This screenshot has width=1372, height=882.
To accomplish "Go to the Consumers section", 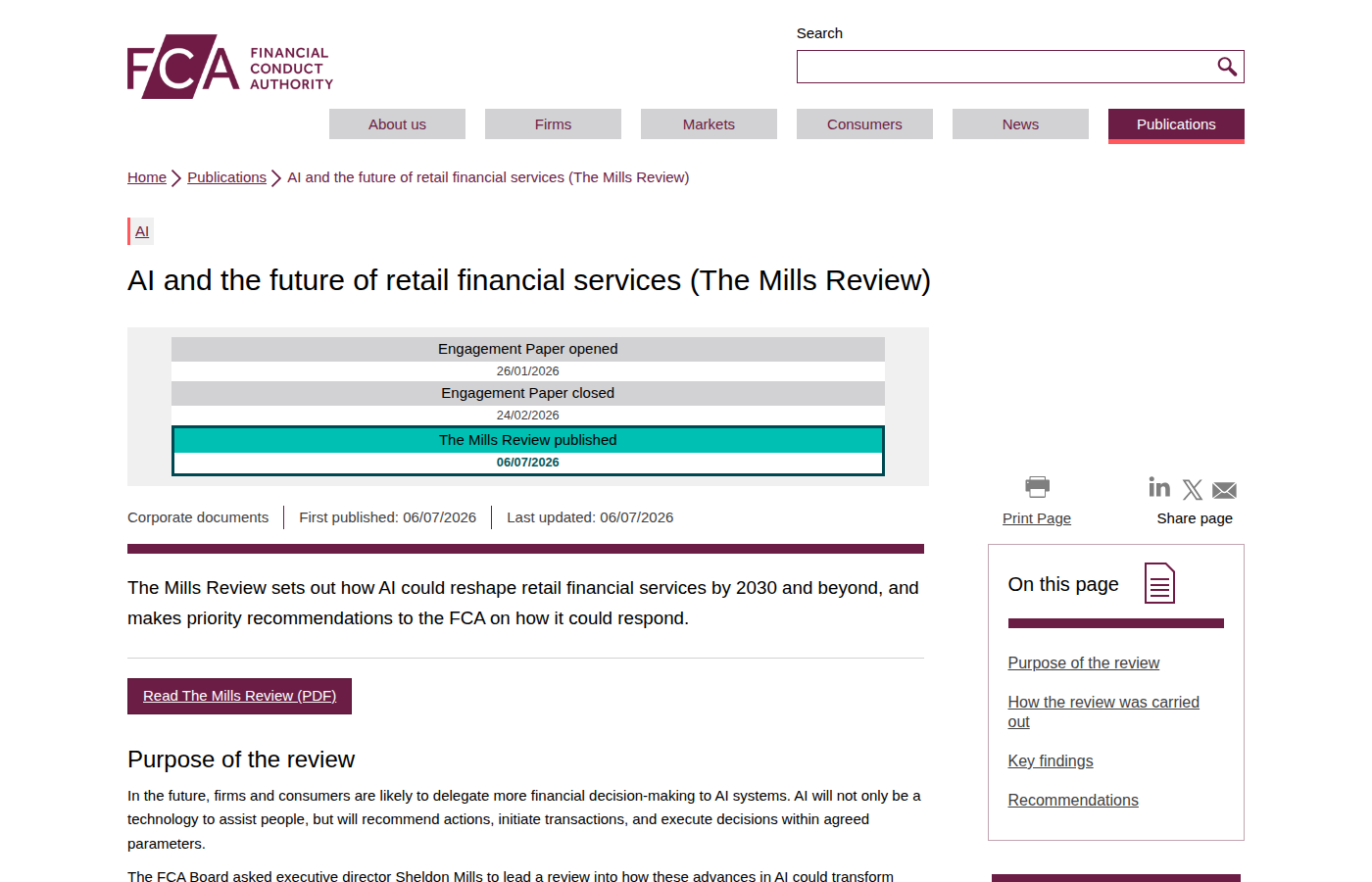I will coord(864,124).
